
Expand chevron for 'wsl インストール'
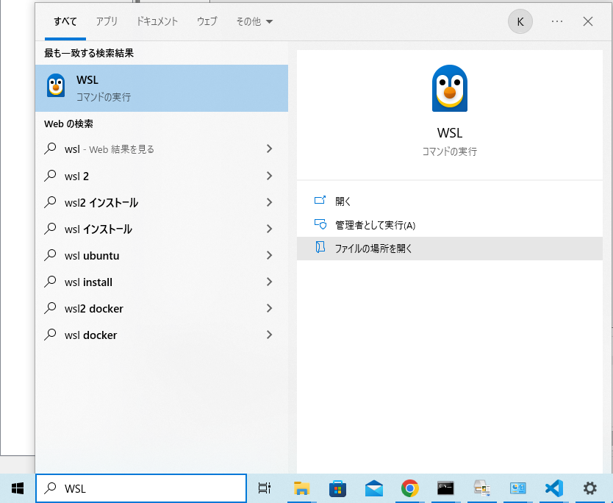point(269,229)
